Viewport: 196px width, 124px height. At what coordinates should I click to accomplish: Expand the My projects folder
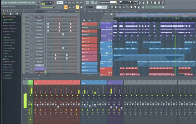coord(8,56)
